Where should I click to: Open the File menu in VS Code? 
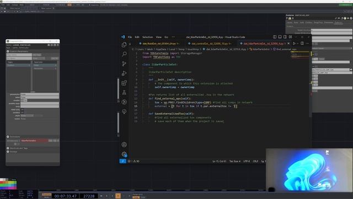[x=130, y=37]
